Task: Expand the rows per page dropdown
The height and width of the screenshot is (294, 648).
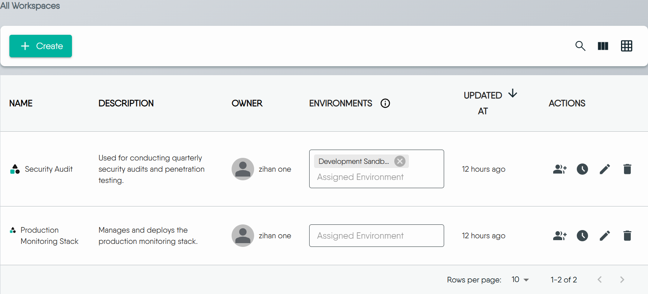Action: tap(520, 280)
